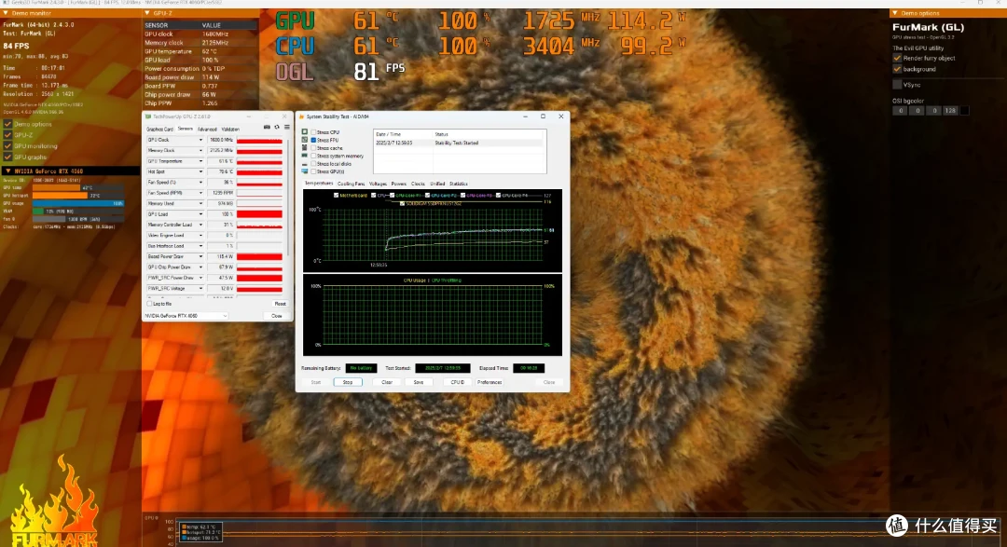Click the GPU-Z Reset button
The width and height of the screenshot is (1007, 547).
click(280, 304)
